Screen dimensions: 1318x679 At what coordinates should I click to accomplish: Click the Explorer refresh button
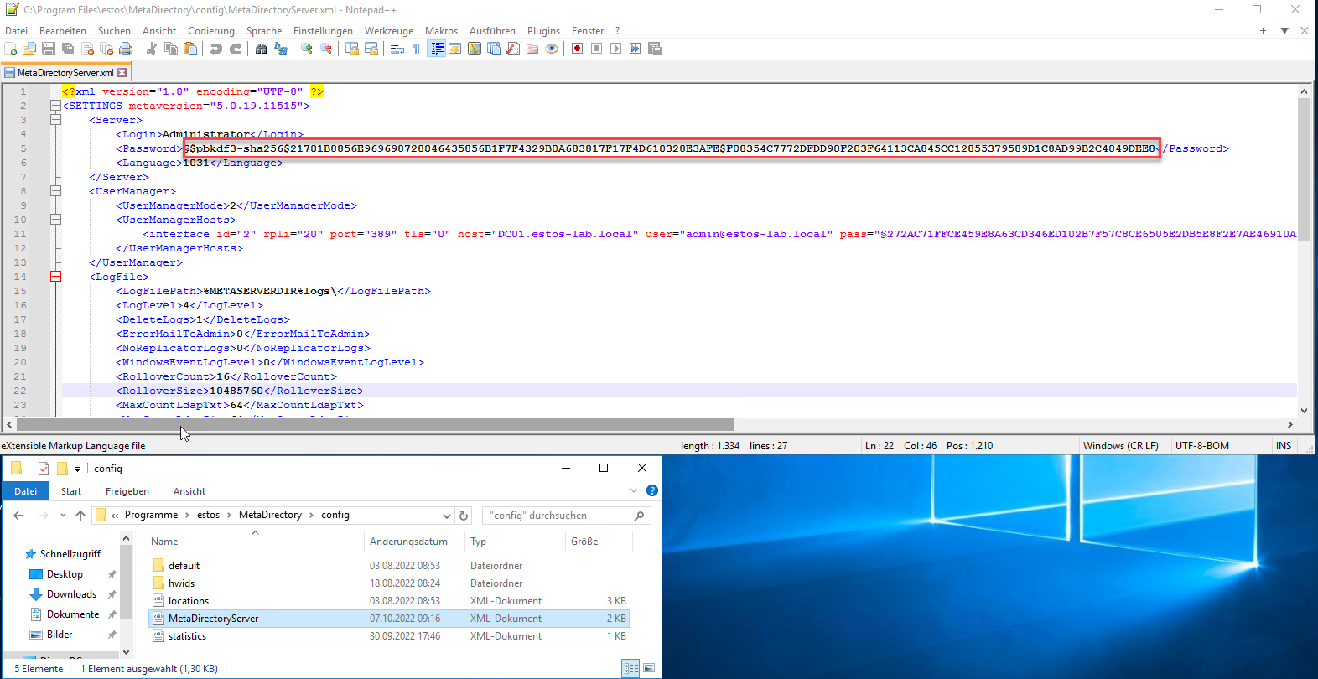tap(464, 516)
